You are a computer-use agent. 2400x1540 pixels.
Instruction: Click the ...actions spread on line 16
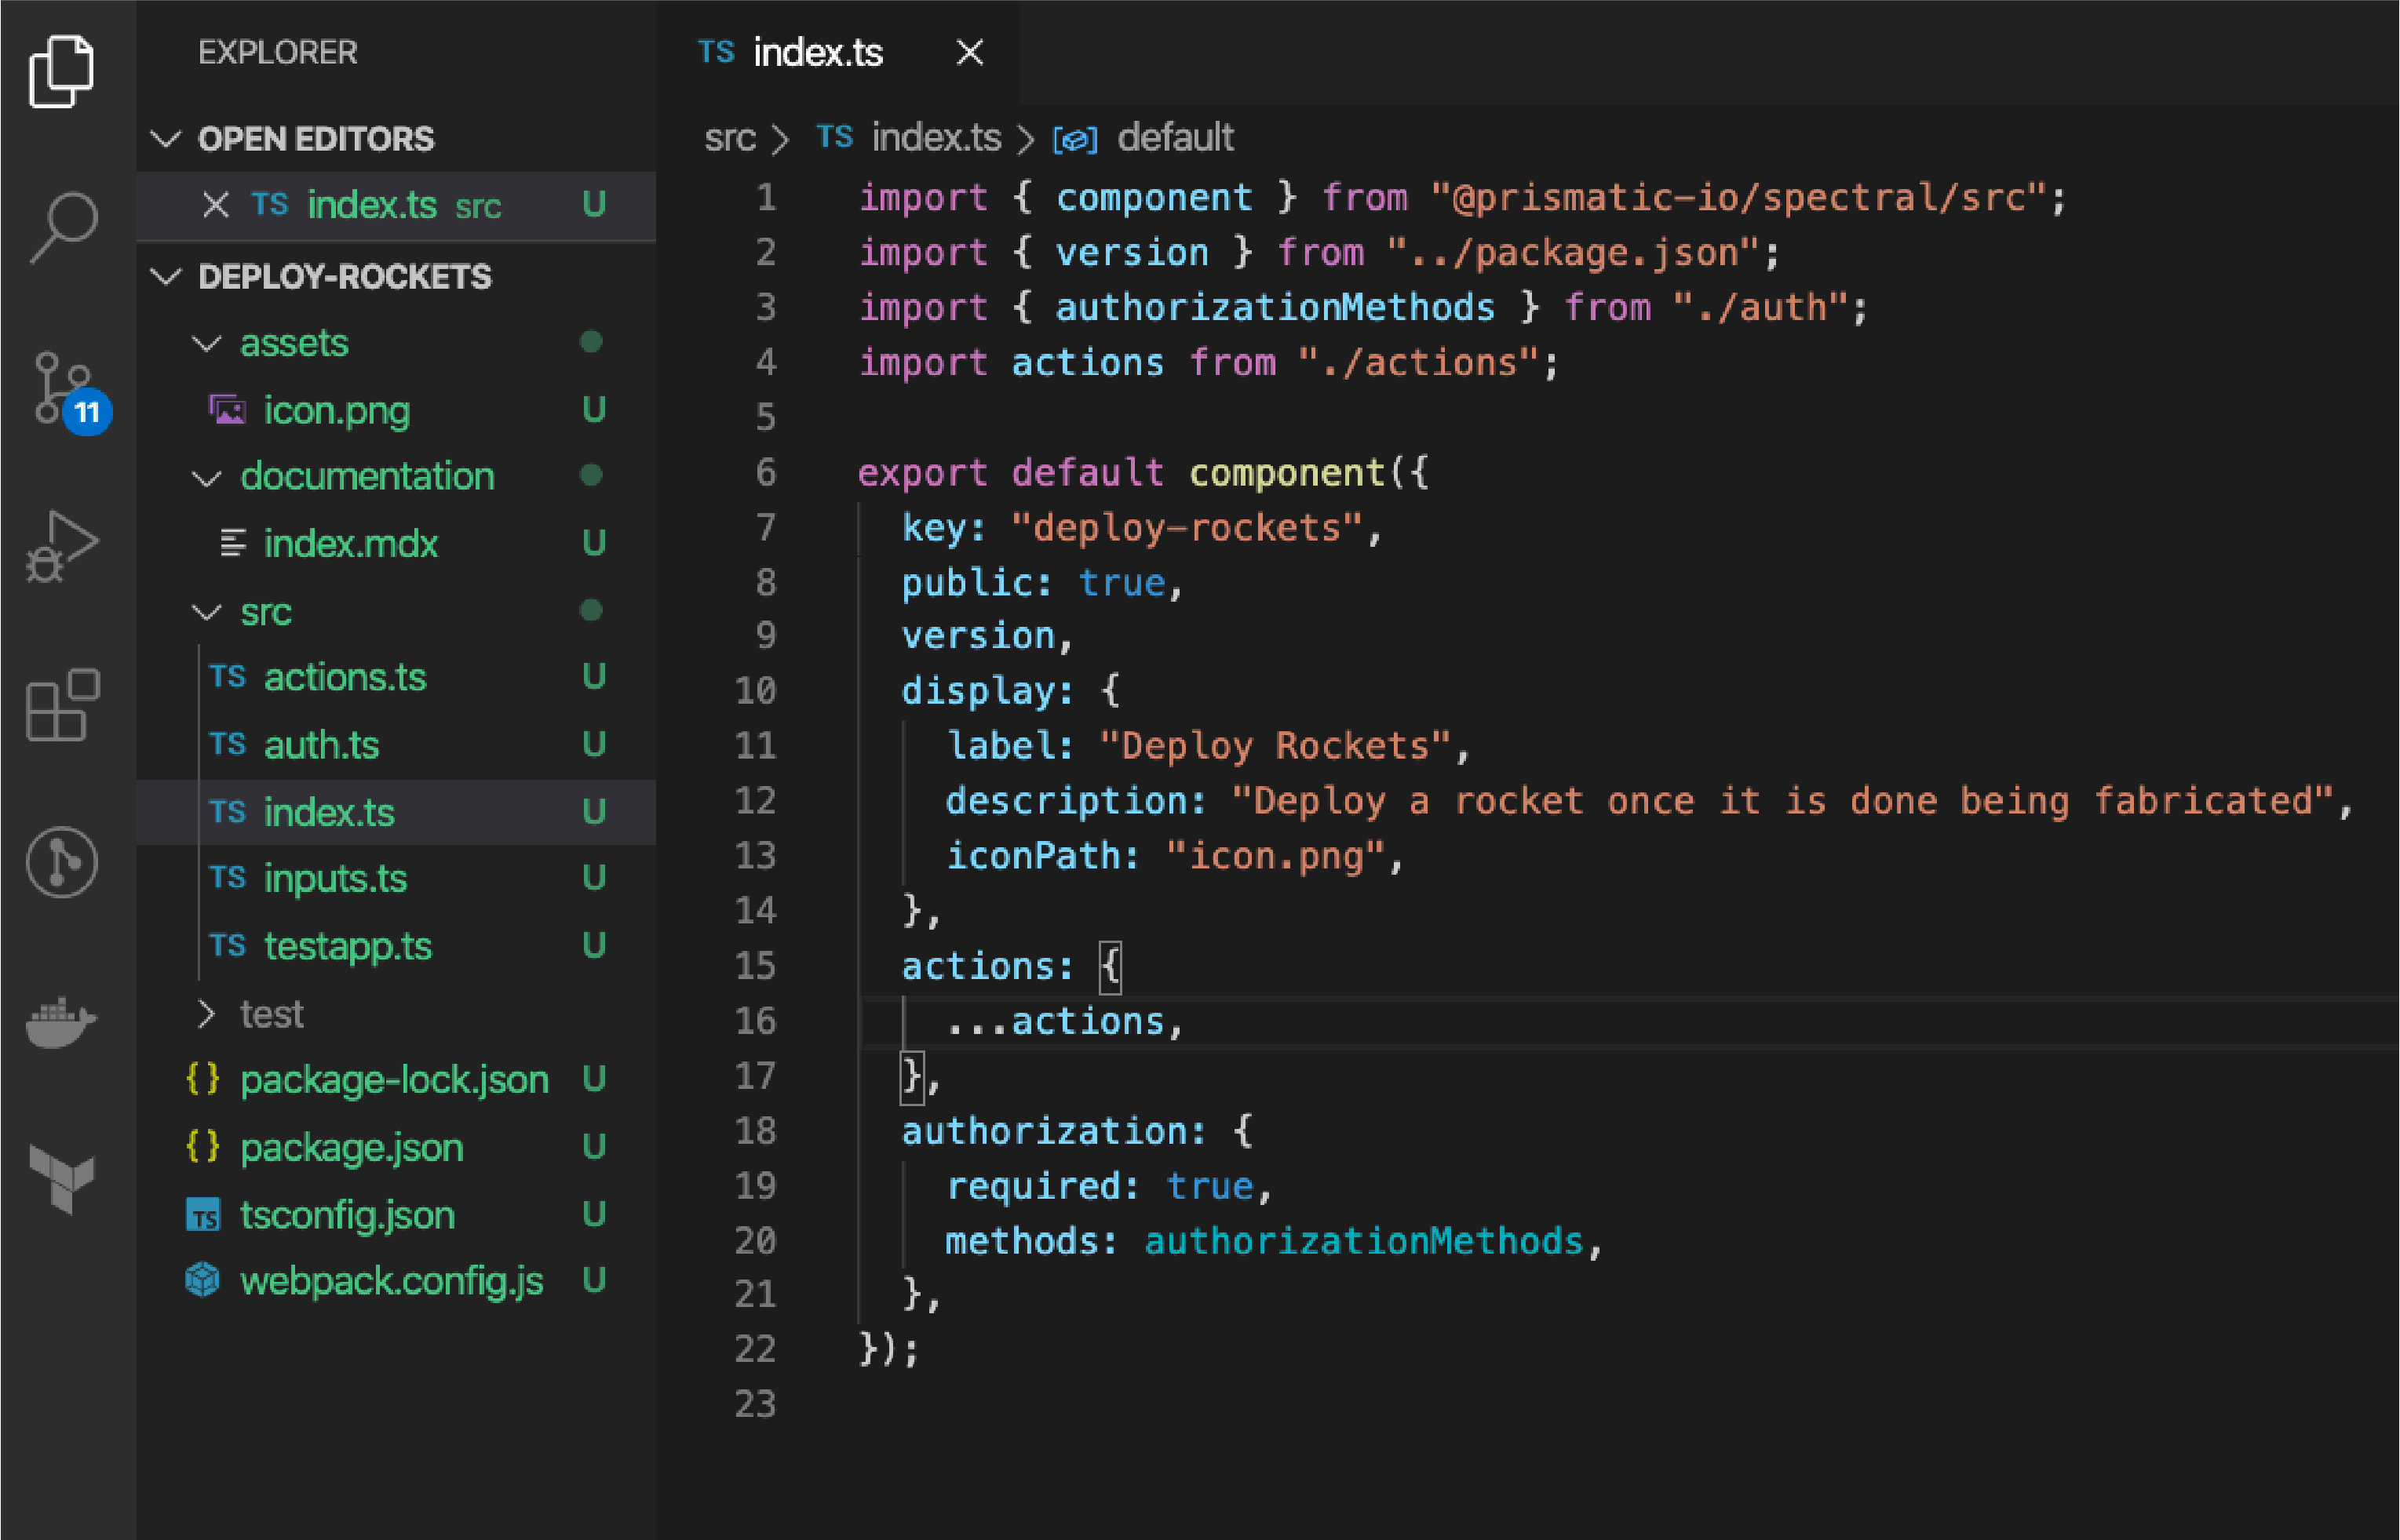(1055, 1022)
